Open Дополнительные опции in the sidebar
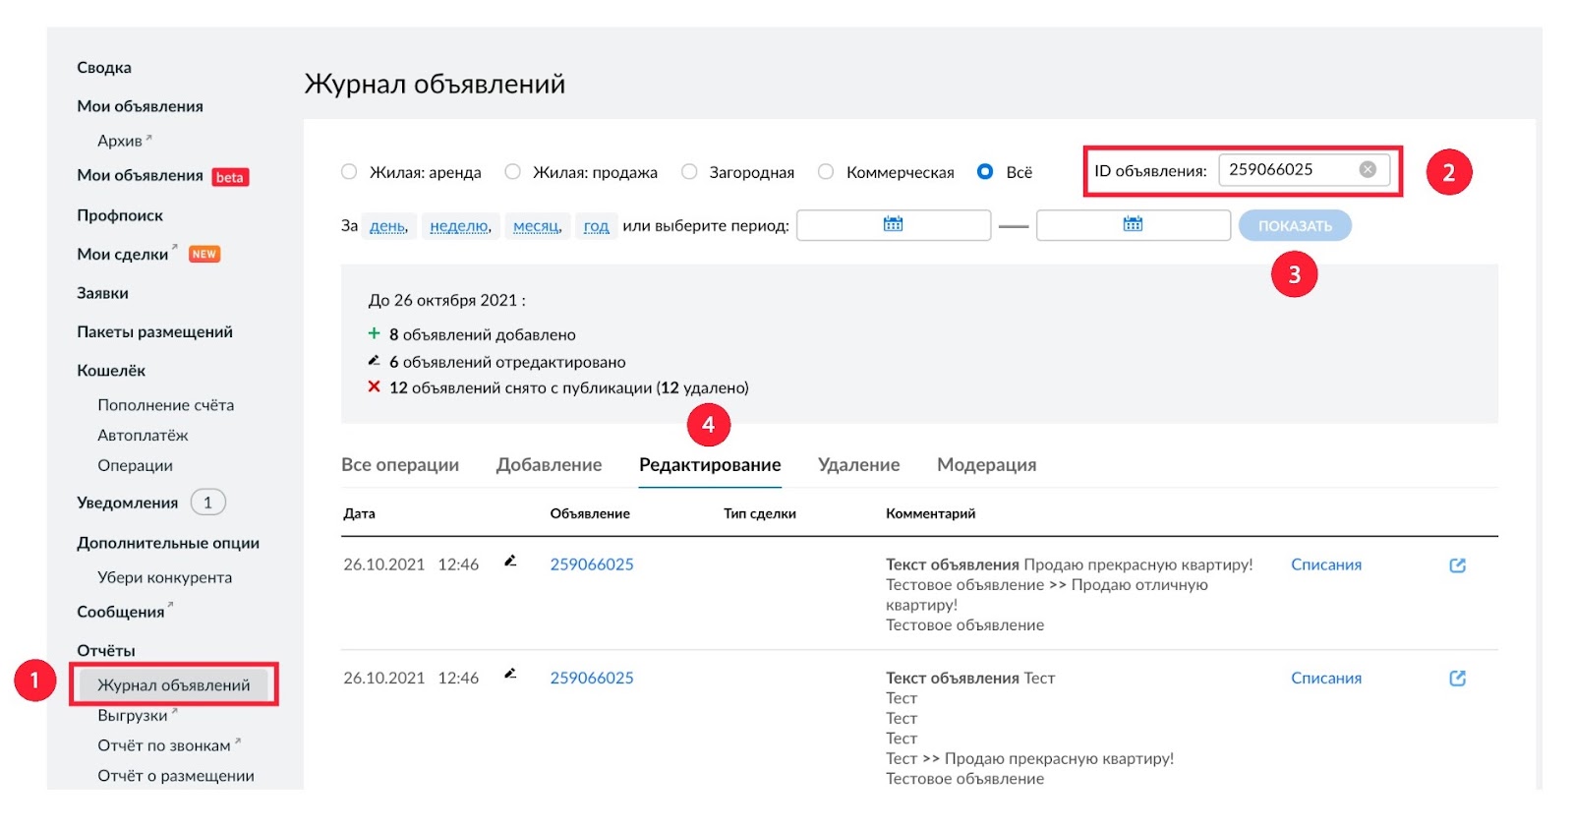The image size is (1573, 829). coord(168,543)
